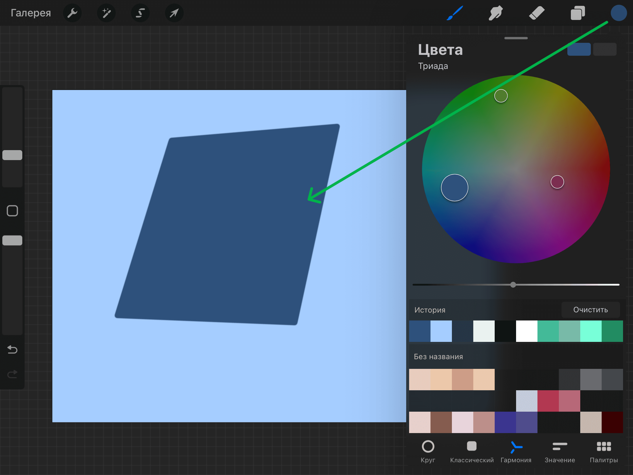Screen dimensions: 633x475
Task: Switch to the Круг (Disc) tab
Action: tap(428, 452)
